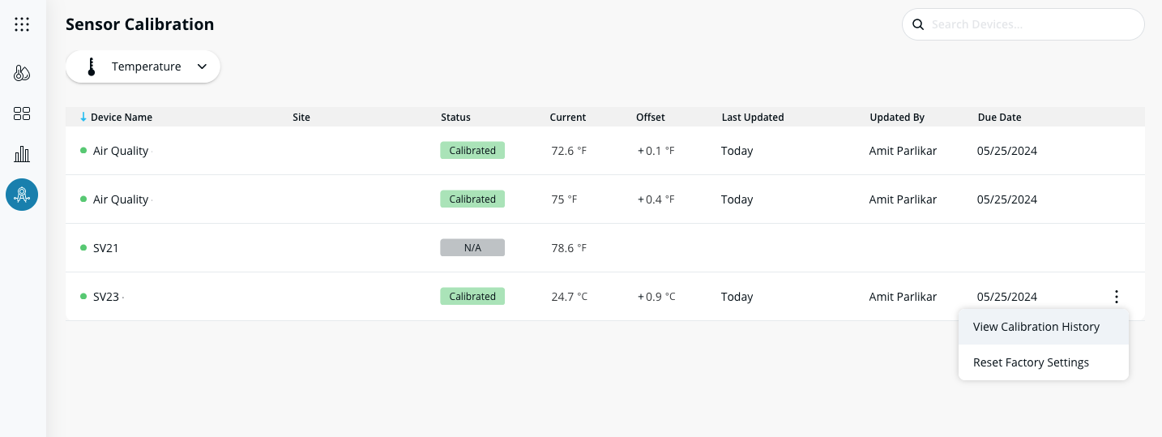Go to the dashboard tiles sidebar icon
1162x437 pixels.
tap(22, 114)
